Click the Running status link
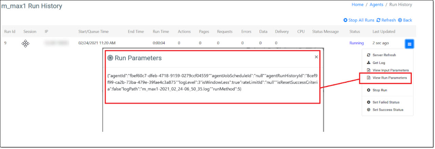This screenshot has width=435, height=149. tap(356, 43)
